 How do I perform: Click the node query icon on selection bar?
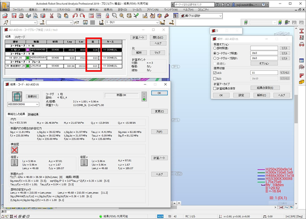[x=6, y=23]
